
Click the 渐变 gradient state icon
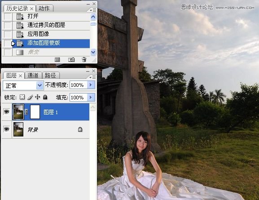[20, 52]
